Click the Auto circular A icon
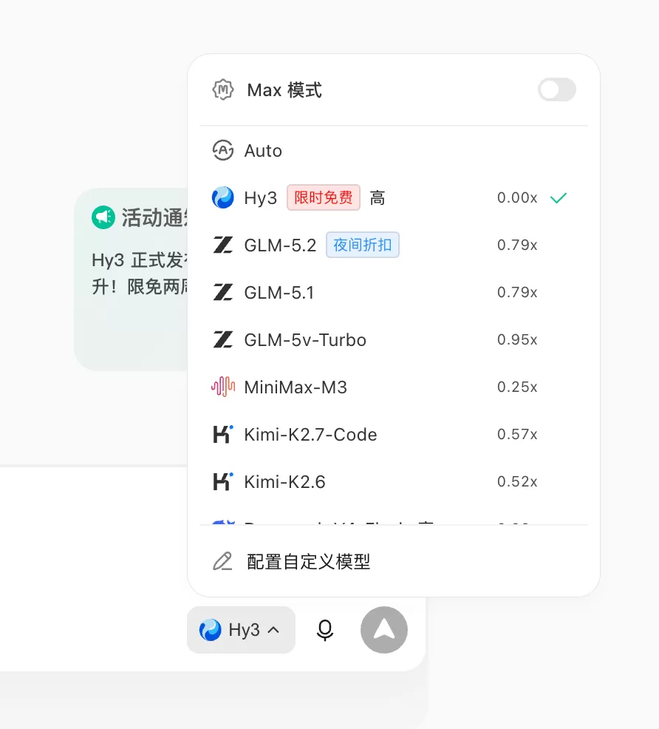This screenshot has width=659, height=729. click(223, 151)
